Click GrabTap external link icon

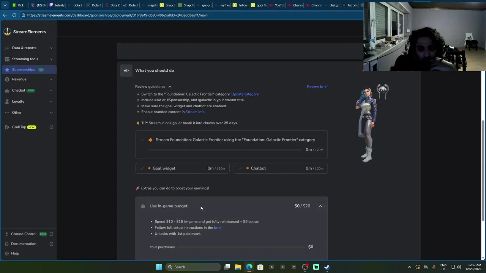click(x=51, y=127)
